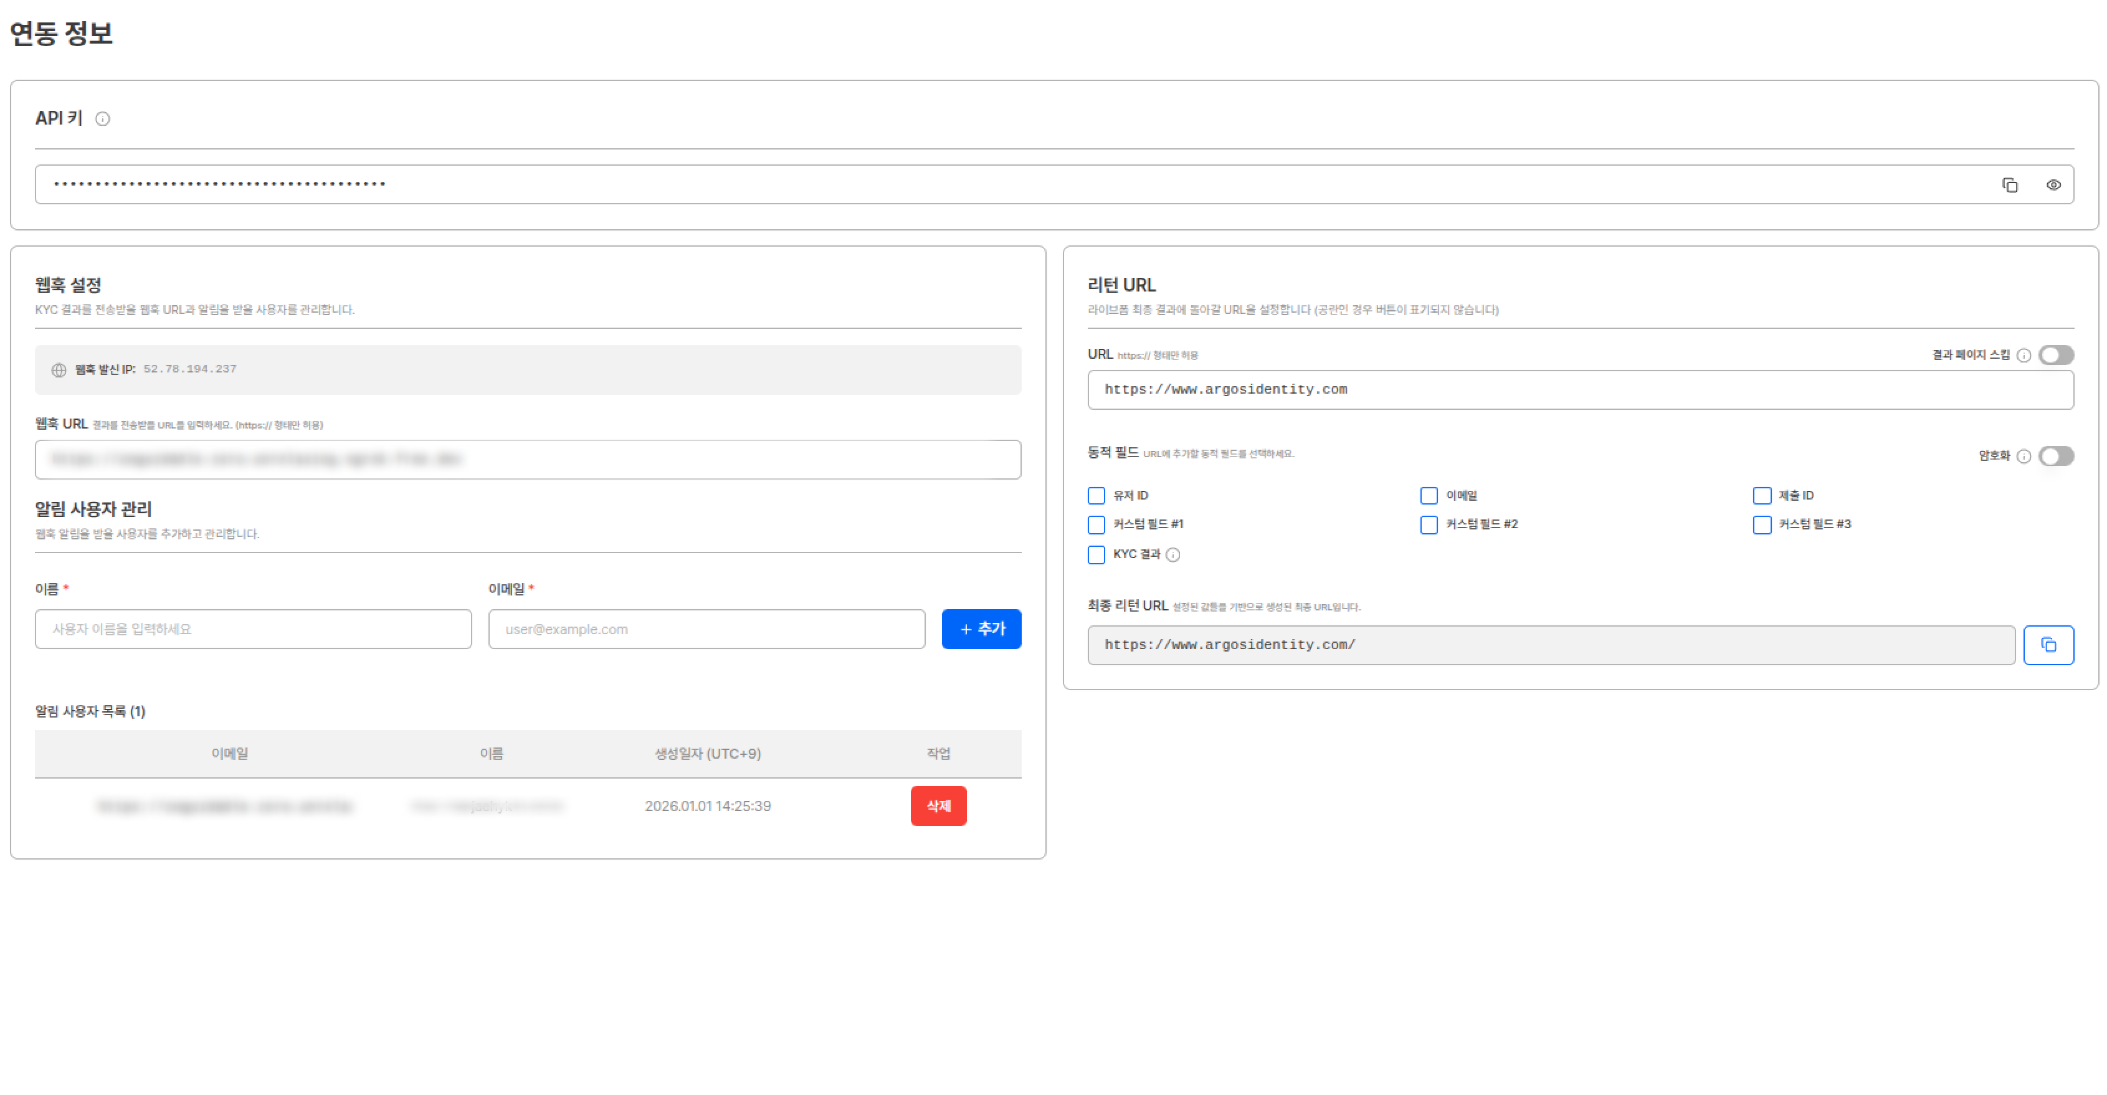
Task: Click the 암호화 info icon
Action: click(2024, 457)
